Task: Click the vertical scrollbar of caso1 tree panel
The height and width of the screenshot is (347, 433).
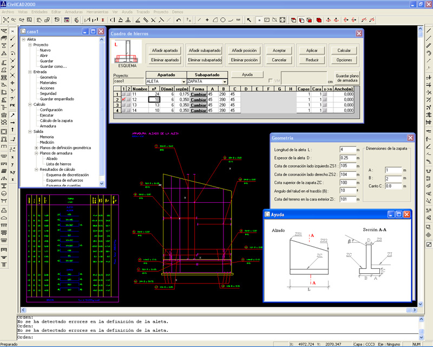Action: pyautogui.click(x=103, y=108)
